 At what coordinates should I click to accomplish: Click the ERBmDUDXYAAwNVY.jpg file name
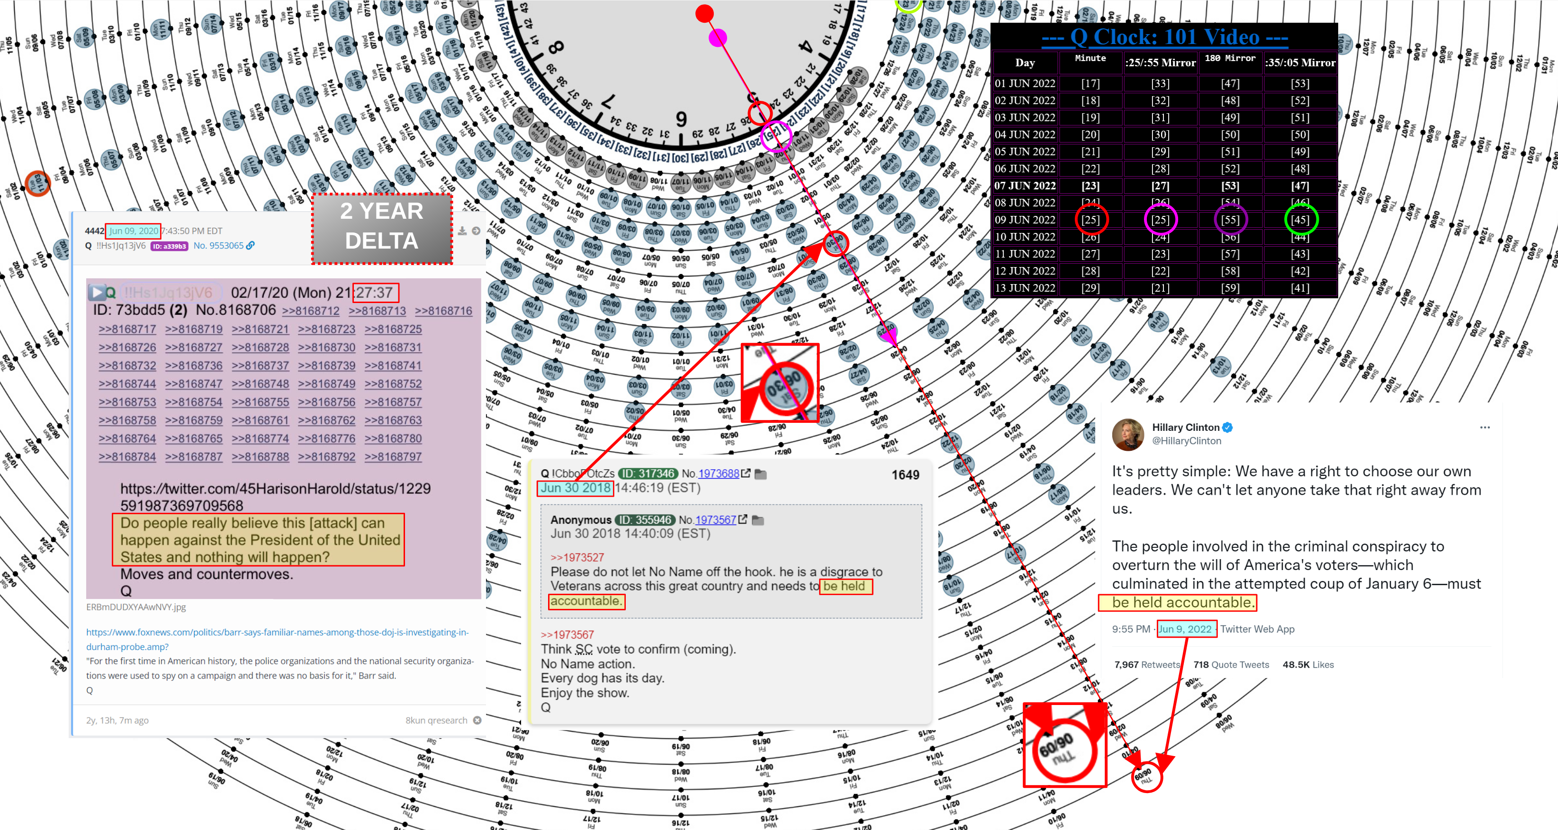point(136,607)
